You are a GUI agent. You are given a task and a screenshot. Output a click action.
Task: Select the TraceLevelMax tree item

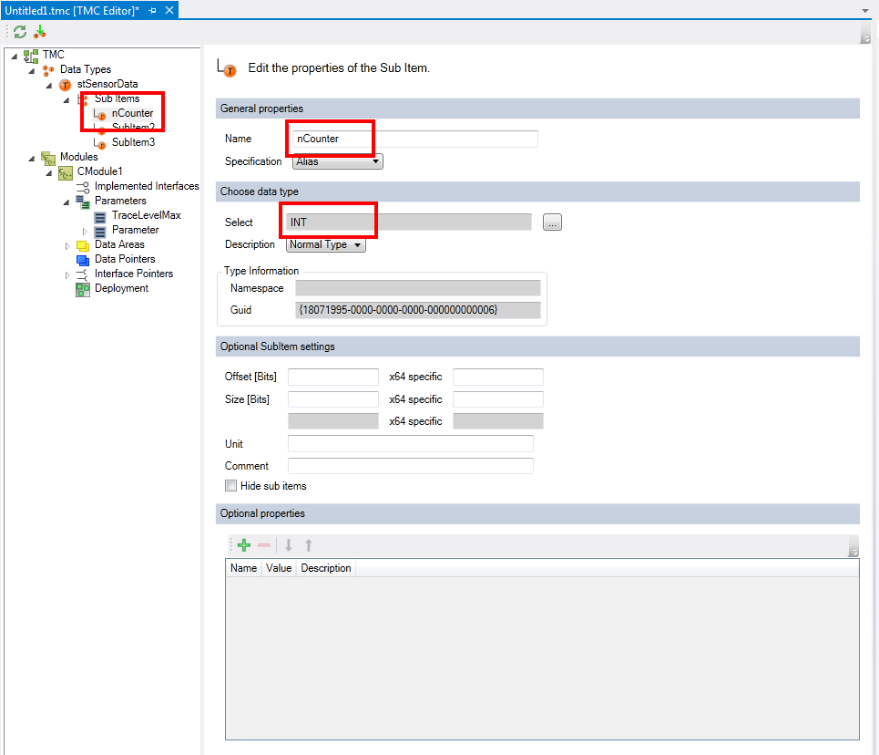(147, 215)
